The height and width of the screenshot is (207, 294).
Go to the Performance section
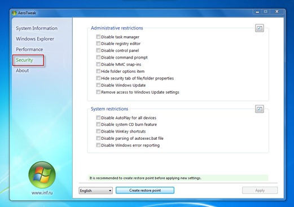[29, 49]
